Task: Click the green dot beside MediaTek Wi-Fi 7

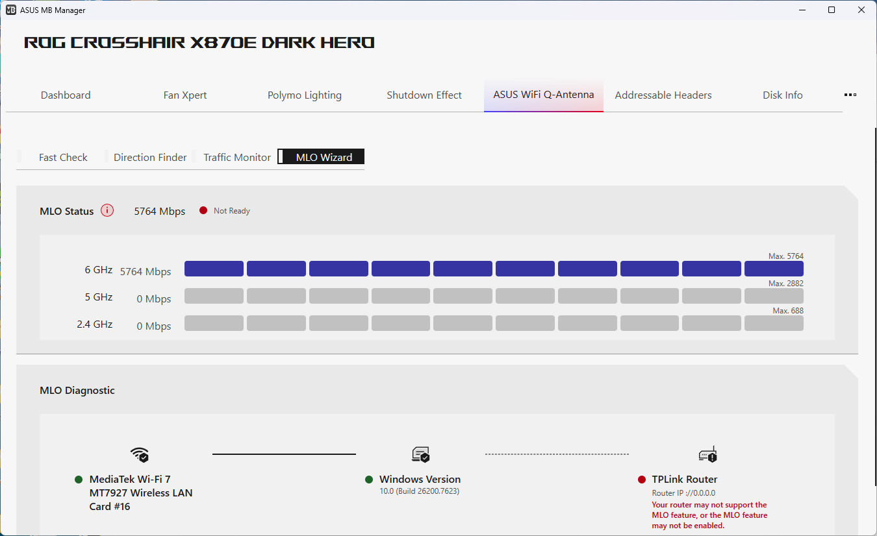Action: tap(79, 480)
